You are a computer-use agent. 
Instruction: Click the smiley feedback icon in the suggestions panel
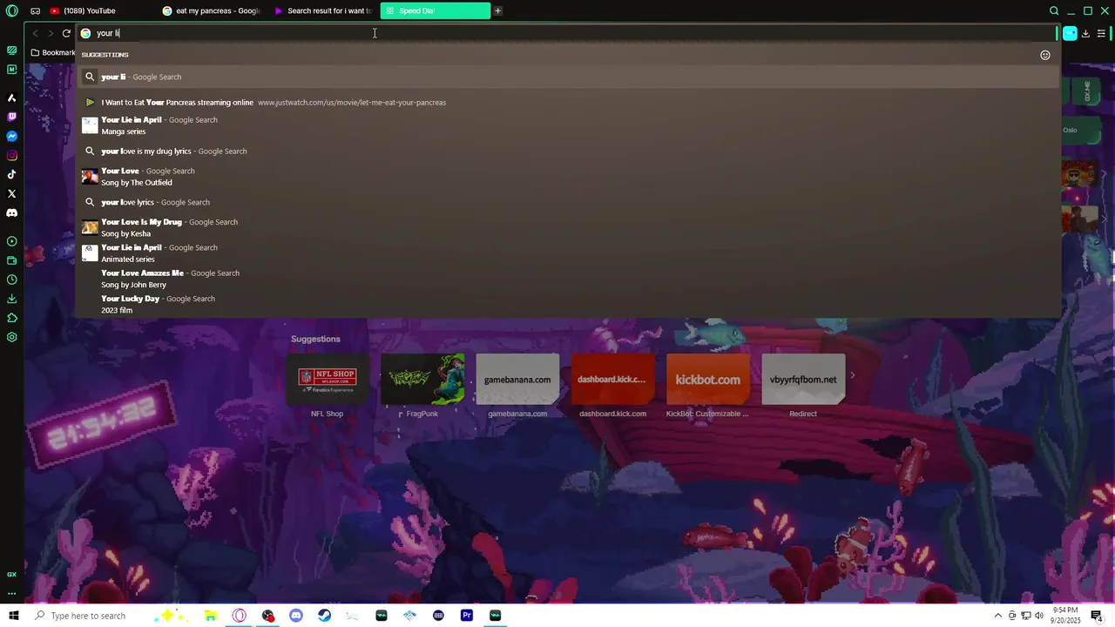[x=1045, y=55]
